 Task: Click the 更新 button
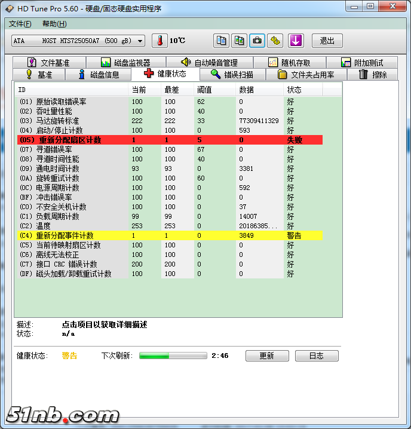(x=267, y=356)
